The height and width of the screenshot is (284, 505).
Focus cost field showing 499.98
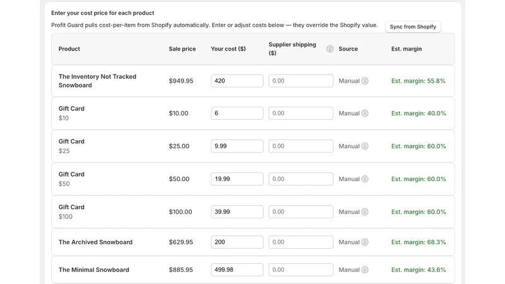click(x=237, y=270)
